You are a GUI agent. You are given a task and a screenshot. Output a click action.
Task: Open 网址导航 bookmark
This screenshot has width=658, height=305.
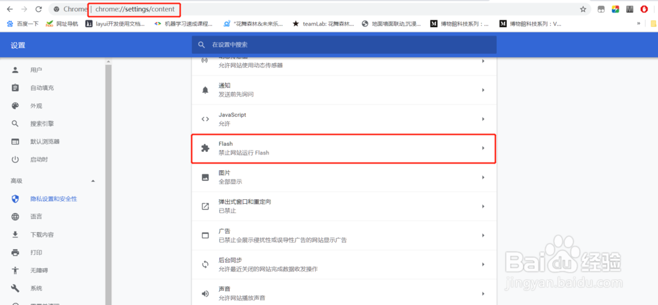pyautogui.click(x=62, y=24)
